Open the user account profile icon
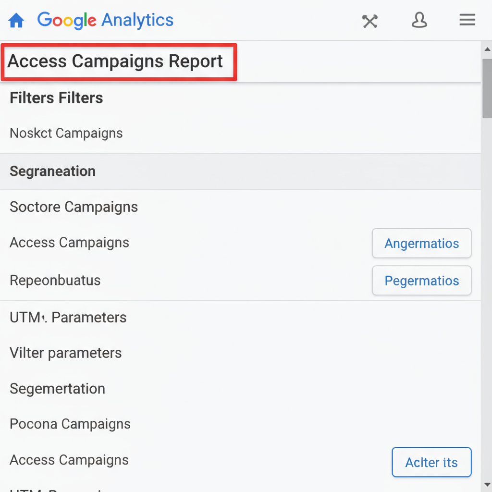This screenshot has height=492, width=492. pyautogui.click(x=419, y=20)
